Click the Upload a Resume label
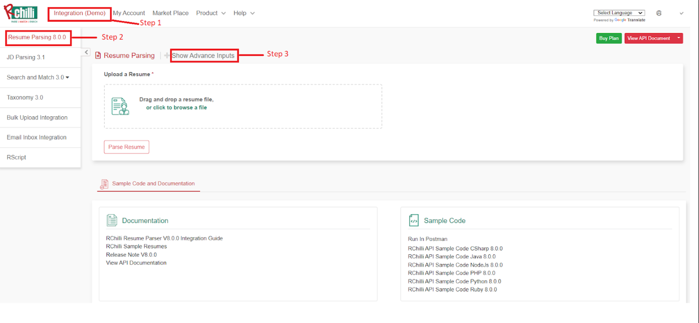This screenshot has height=323, width=699. [x=129, y=75]
